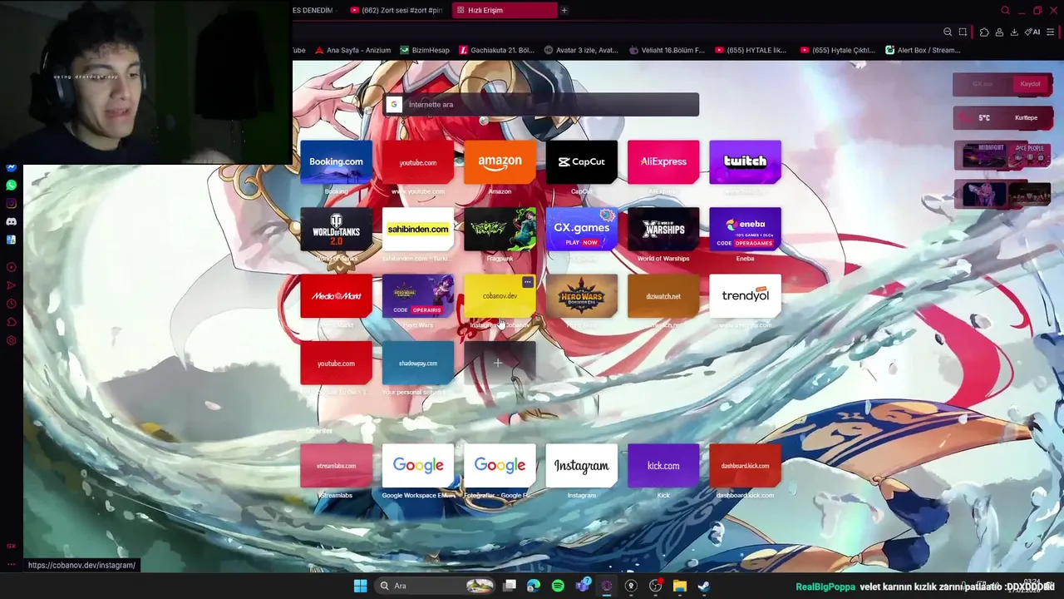Screen dimensions: 1064x599
Task: Open the extensions cube toolbar icon
Action: point(984,32)
